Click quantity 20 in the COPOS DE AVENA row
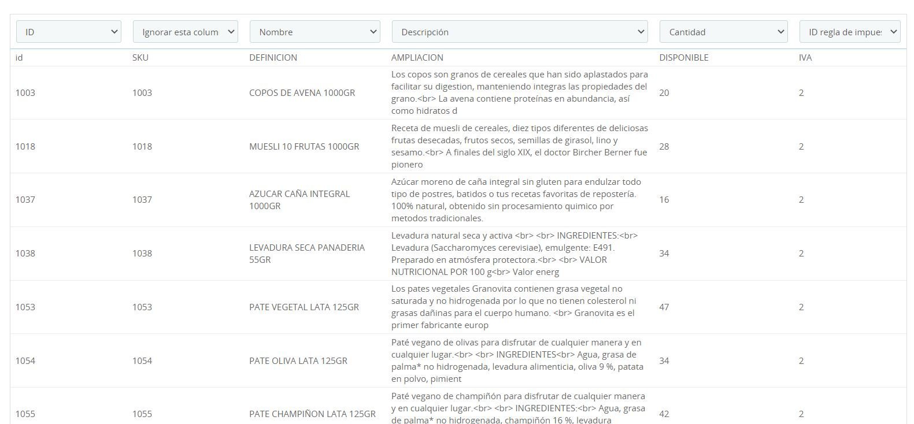The image size is (914, 424). tap(664, 93)
